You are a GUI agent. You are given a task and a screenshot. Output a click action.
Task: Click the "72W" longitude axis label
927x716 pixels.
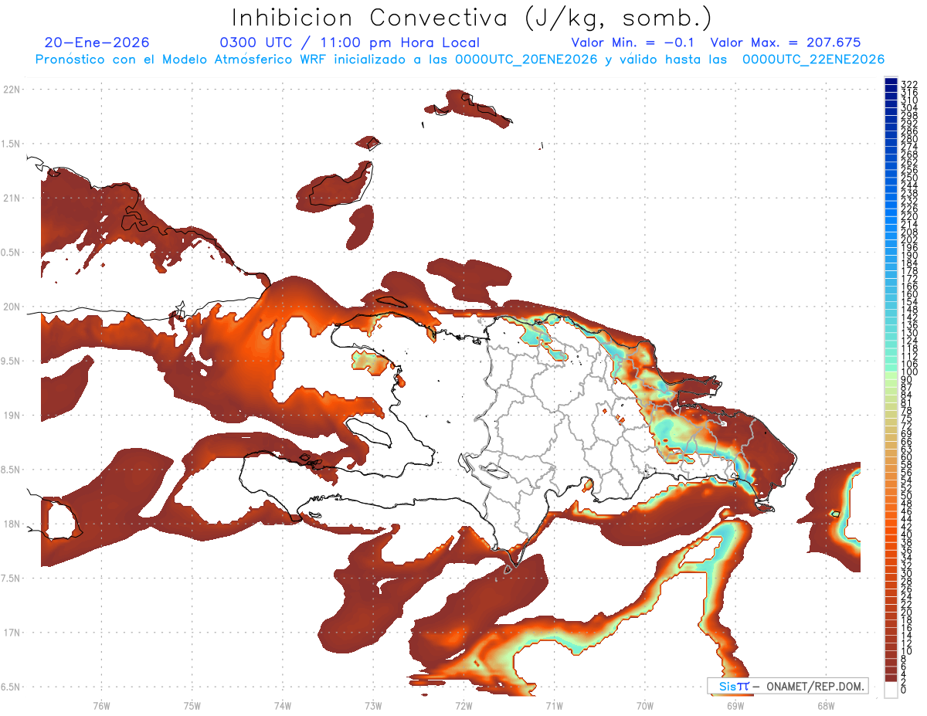pyautogui.click(x=464, y=706)
